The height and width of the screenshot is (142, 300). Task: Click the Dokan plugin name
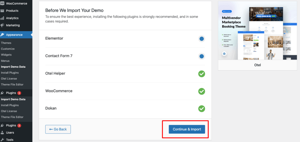point(51,108)
